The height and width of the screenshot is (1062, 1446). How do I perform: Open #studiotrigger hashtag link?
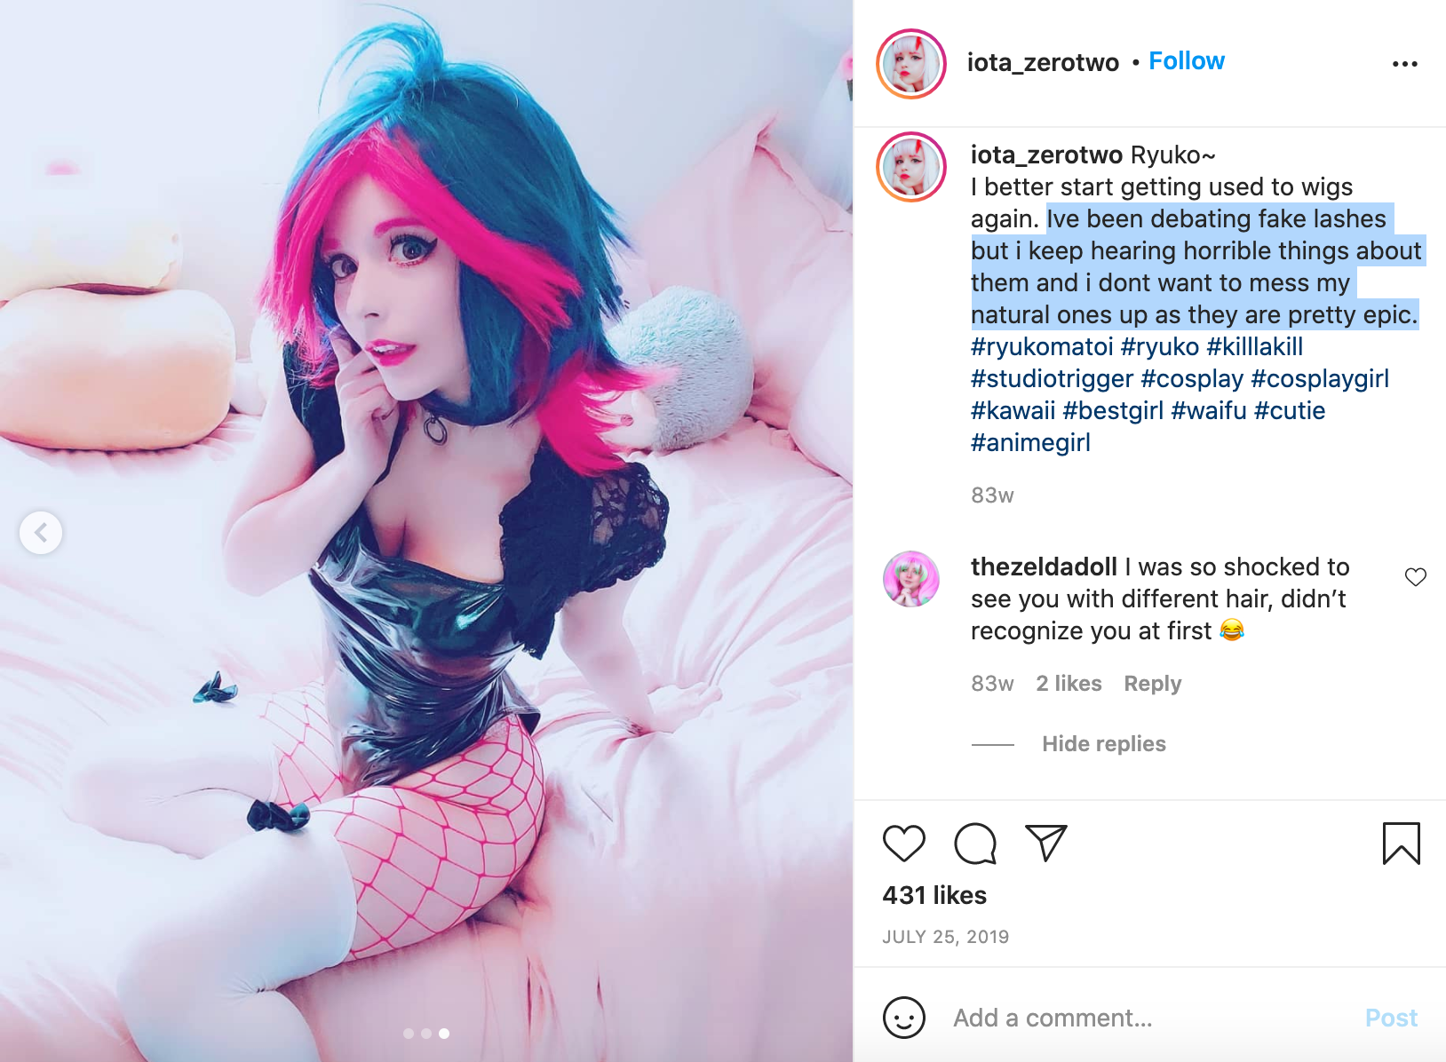(1052, 379)
